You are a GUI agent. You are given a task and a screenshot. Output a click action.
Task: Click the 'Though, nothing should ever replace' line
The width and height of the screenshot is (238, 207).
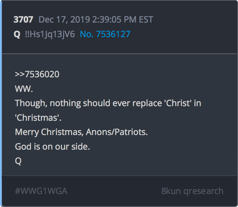click(x=108, y=103)
